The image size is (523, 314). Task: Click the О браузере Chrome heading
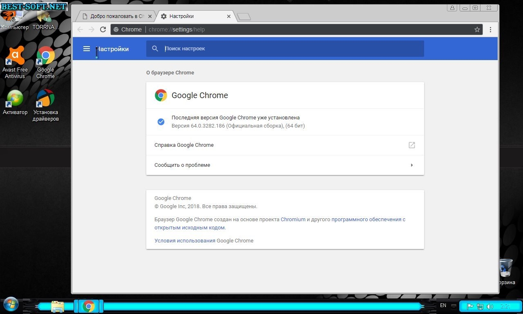170,73
